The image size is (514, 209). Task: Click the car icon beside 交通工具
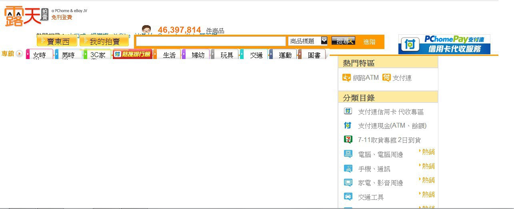(x=348, y=197)
